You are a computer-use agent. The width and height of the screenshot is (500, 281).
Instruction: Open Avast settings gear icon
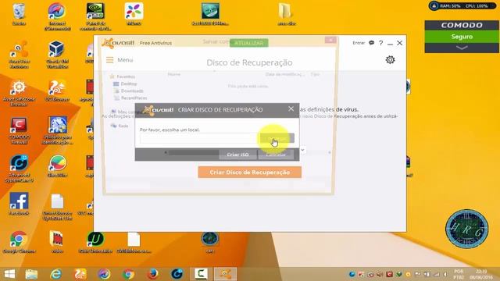(x=390, y=59)
